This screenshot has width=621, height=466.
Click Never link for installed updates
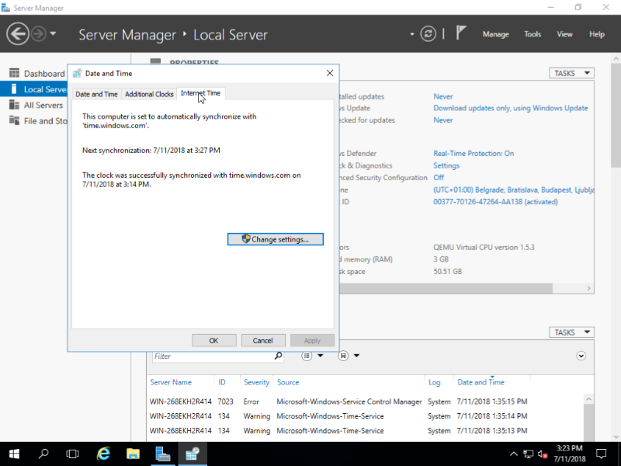442,96
